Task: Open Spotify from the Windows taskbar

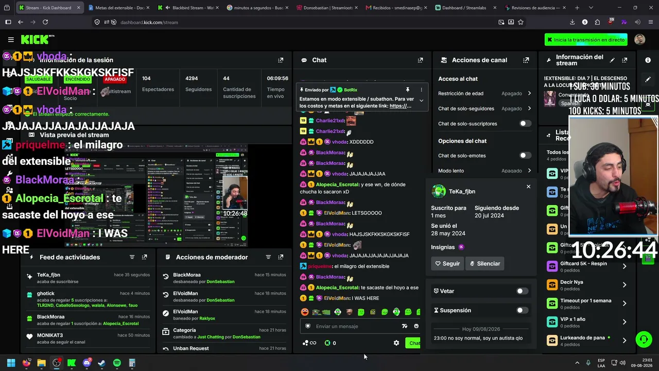Action: [117, 363]
